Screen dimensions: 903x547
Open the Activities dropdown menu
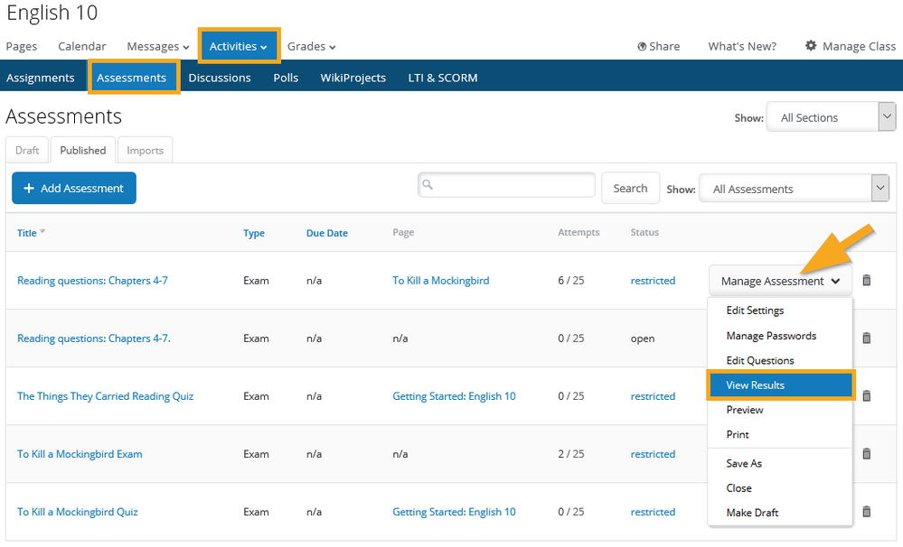click(x=239, y=46)
